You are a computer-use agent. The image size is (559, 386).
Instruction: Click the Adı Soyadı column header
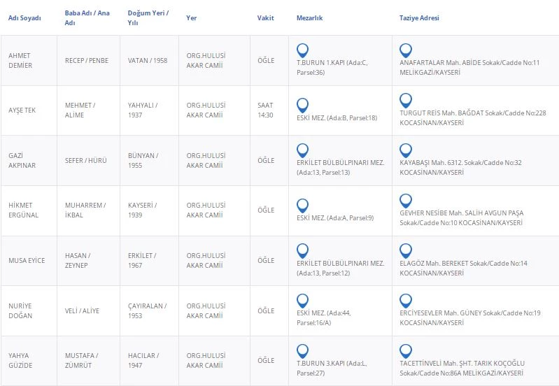(24, 17)
